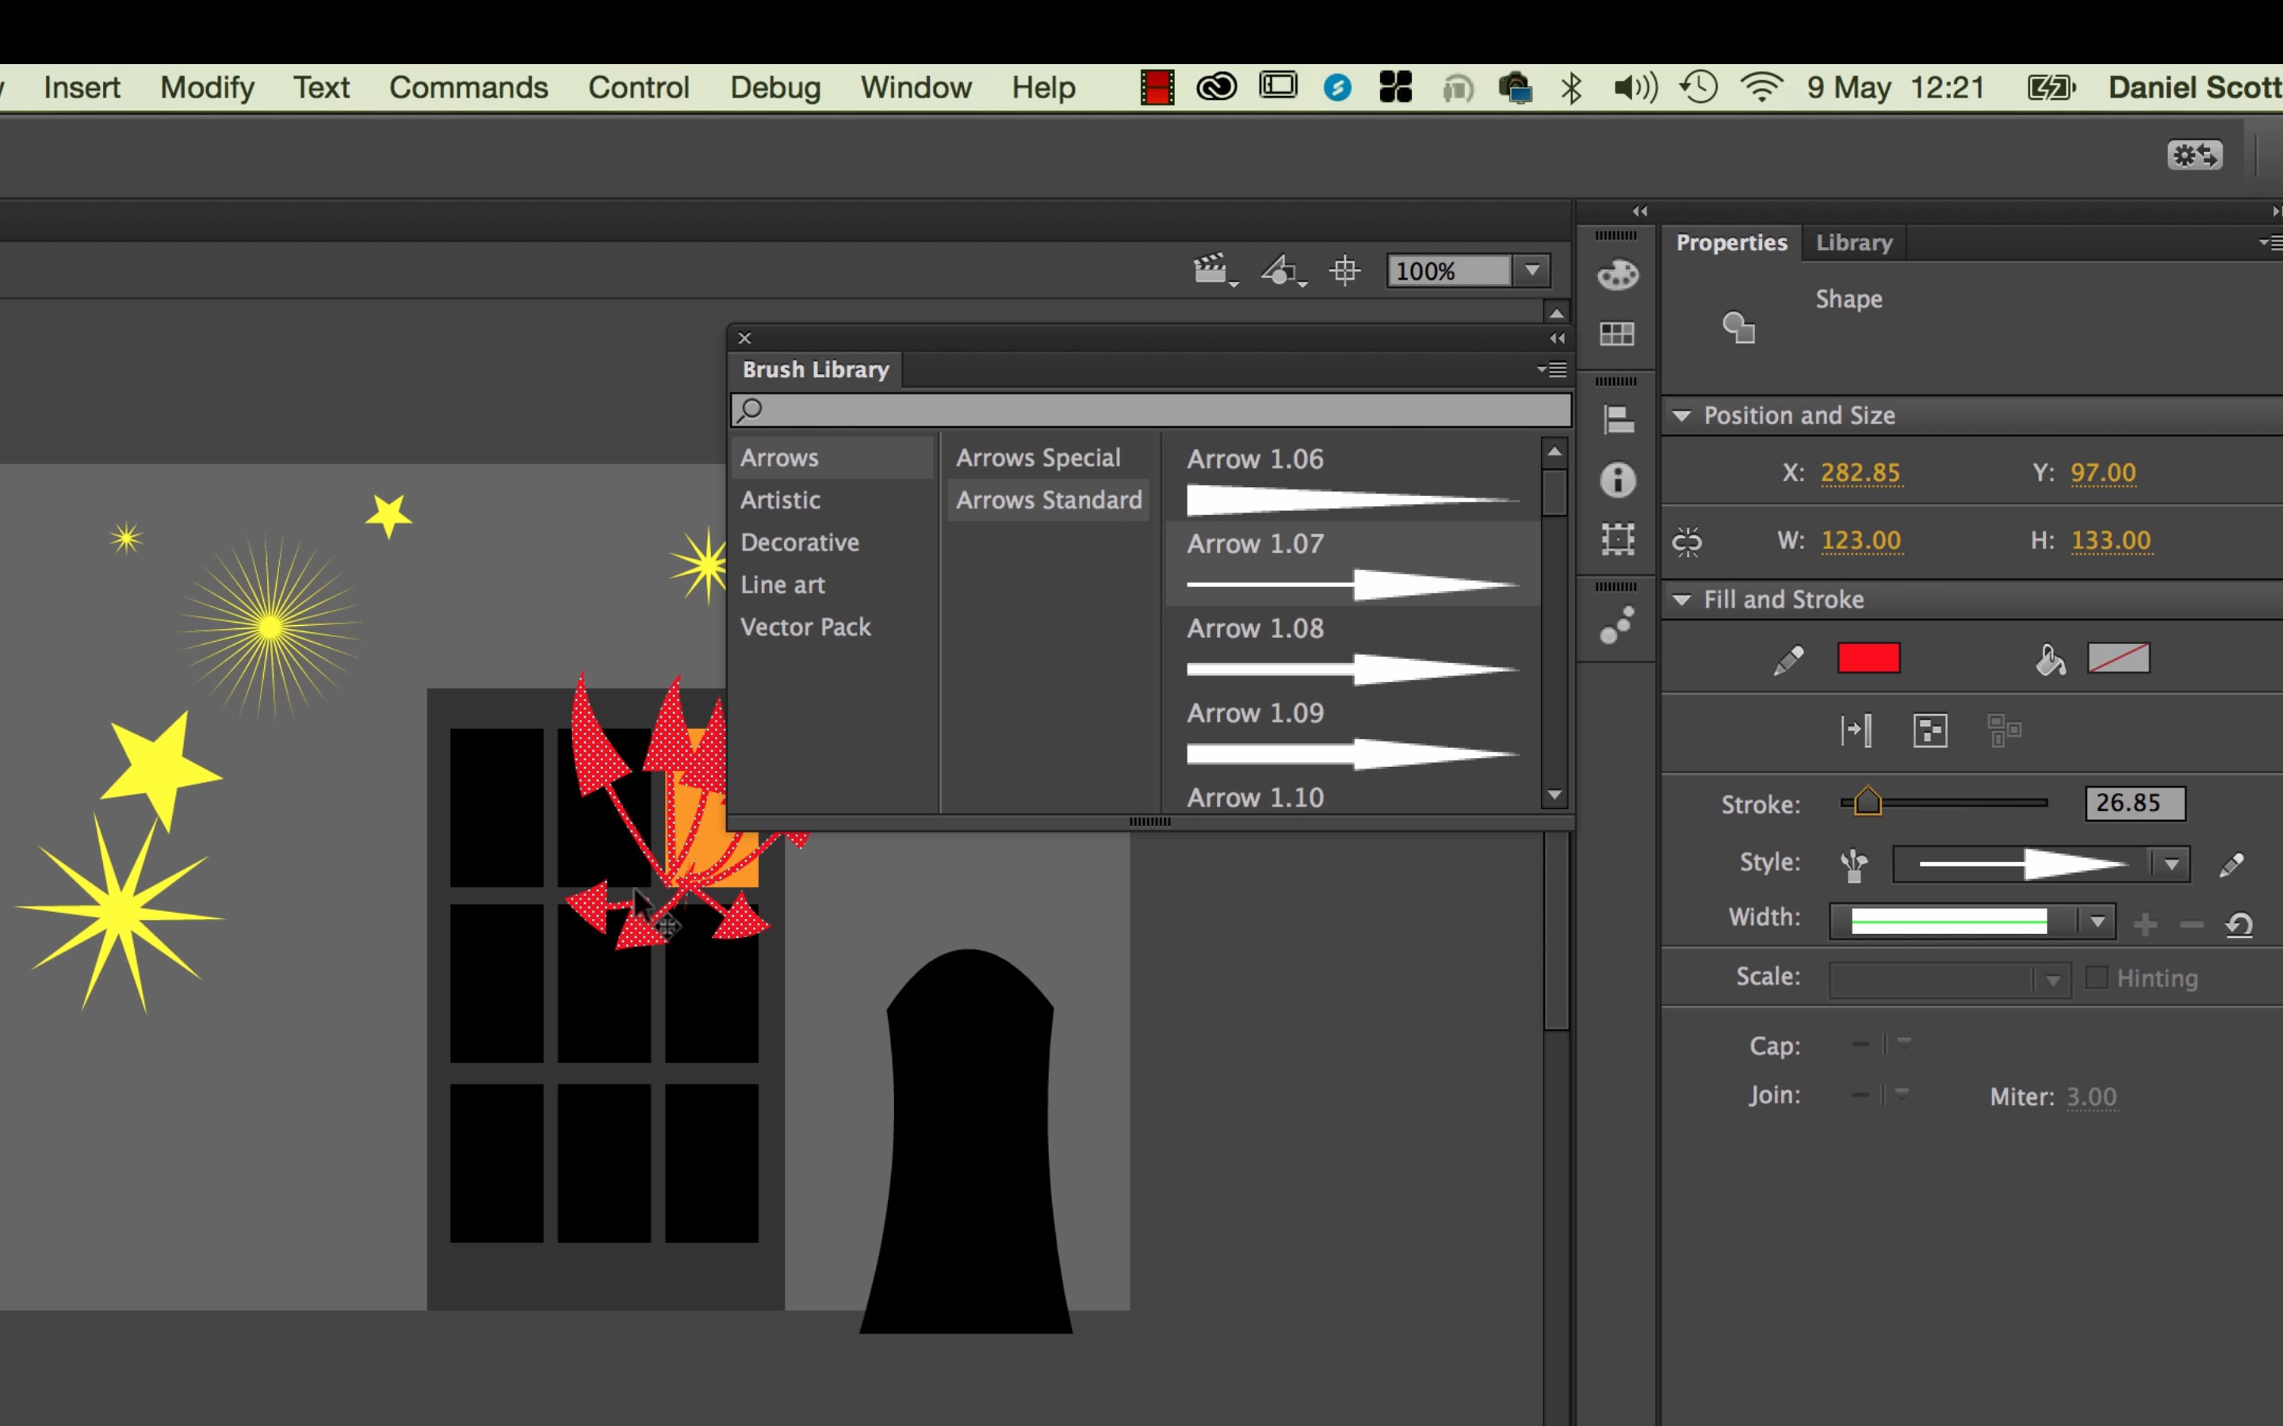The image size is (2283, 1426).
Task: Click the Brush Library search field
Action: (1151, 410)
